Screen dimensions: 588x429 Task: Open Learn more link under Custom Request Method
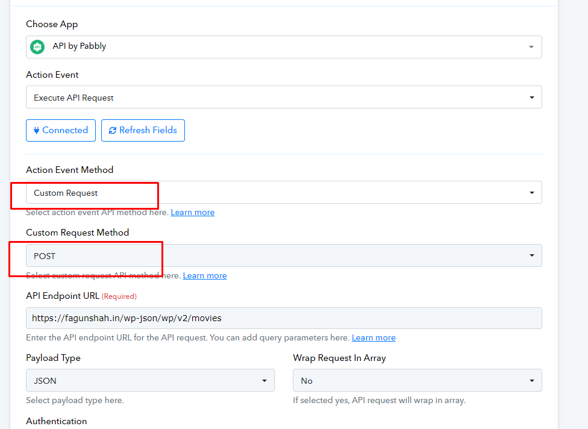click(205, 275)
